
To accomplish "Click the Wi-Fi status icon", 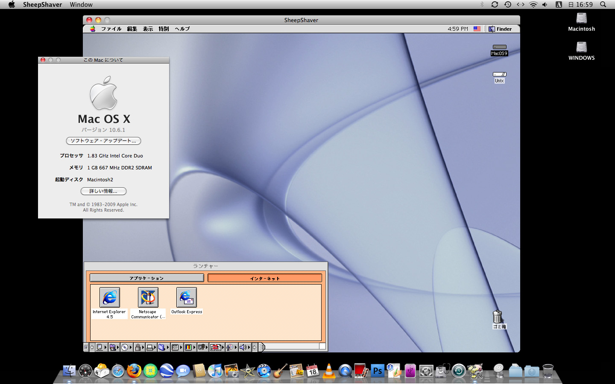I will coord(533,4).
